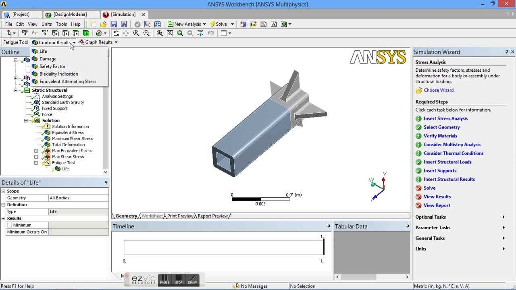Collapse the Solution tree node

coord(26,120)
